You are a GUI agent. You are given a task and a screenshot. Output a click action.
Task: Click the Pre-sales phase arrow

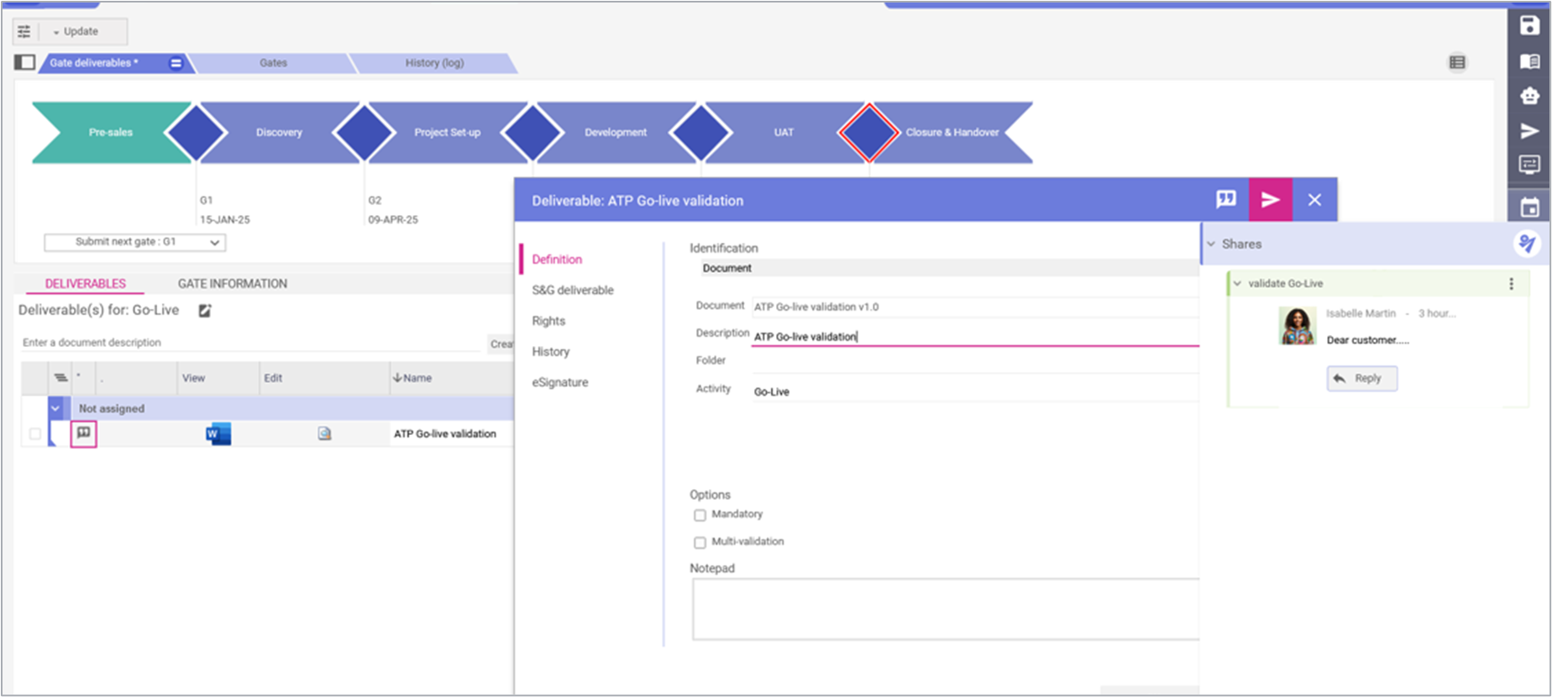pyautogui.click(x=110, y=133)
